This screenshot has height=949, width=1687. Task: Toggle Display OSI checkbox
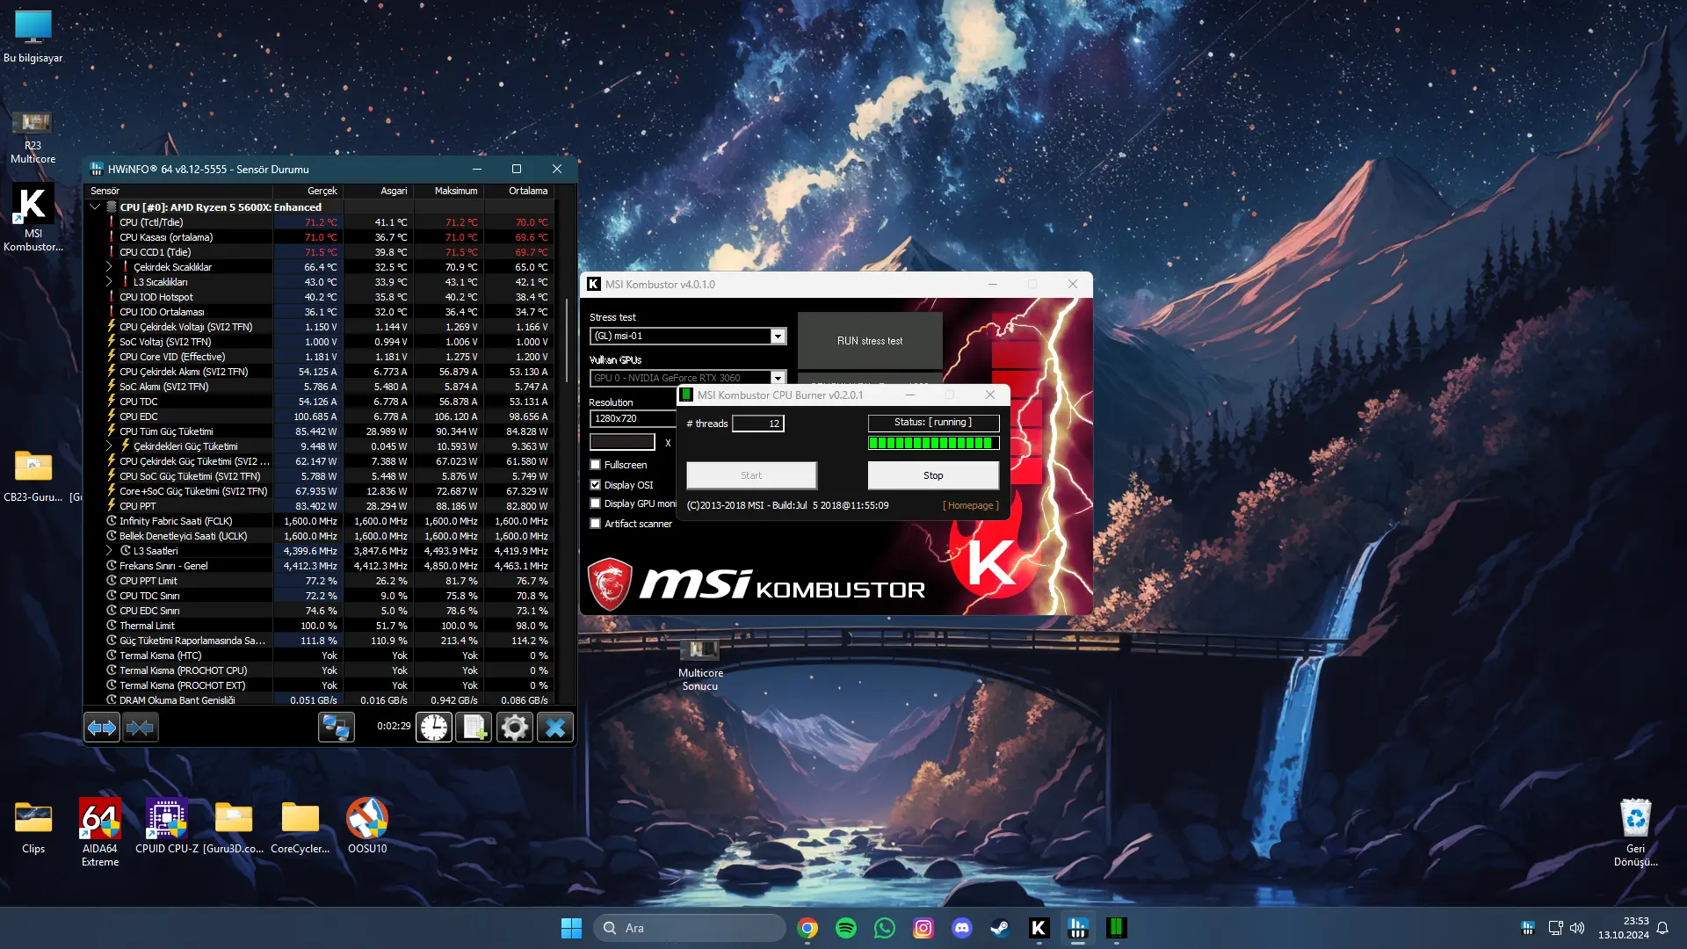pyautogui.click(x=596, y=485)
